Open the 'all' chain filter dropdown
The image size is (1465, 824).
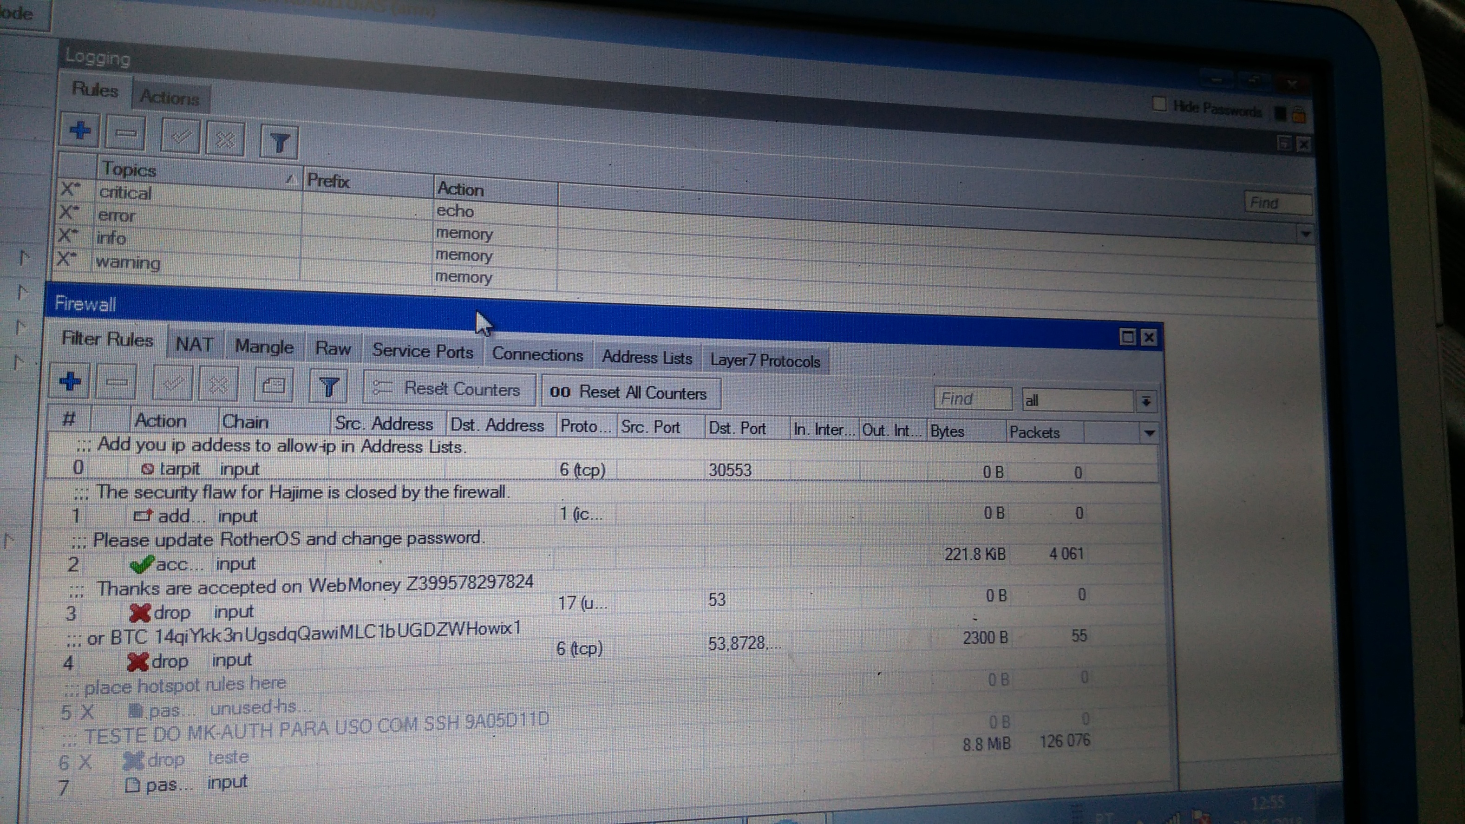click(x=1146, y=401)
